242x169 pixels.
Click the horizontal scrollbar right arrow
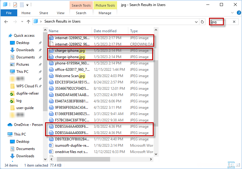[151, 159]
